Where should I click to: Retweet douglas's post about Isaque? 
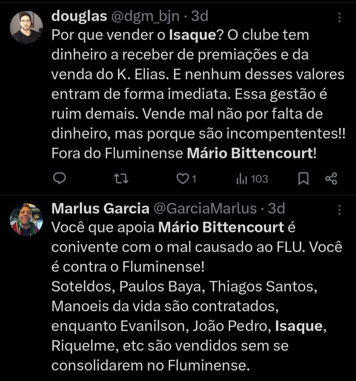[x=121, y=179]
